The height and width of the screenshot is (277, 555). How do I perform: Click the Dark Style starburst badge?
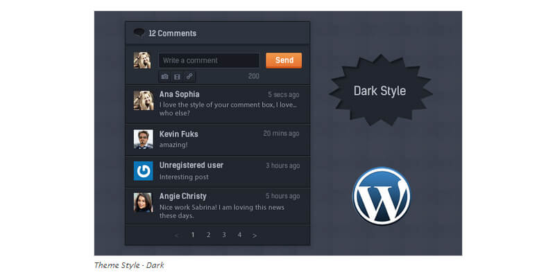pos(380,91)
